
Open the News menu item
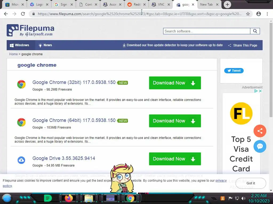45,45
